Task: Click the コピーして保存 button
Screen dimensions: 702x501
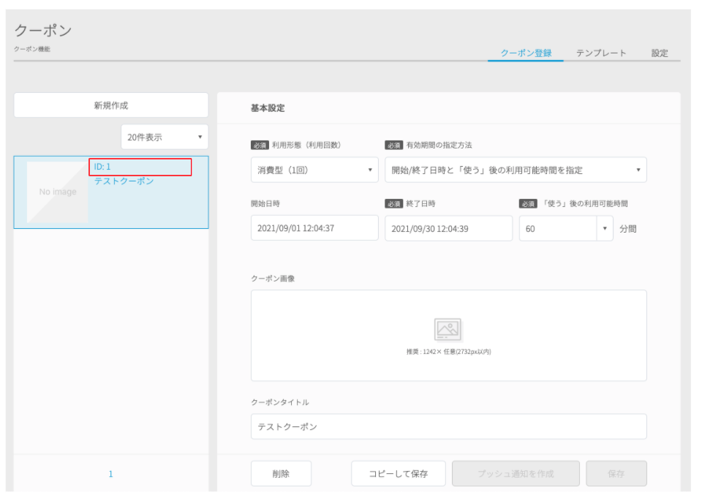Action: tap(399, 474)
